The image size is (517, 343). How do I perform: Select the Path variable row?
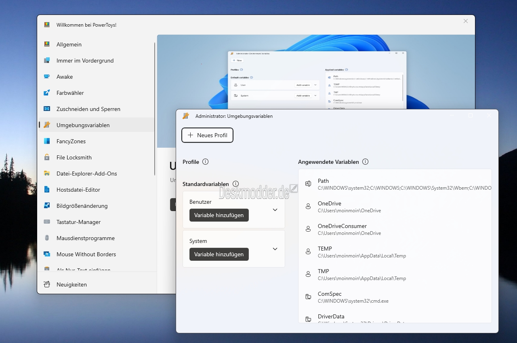tap(395, 184)
